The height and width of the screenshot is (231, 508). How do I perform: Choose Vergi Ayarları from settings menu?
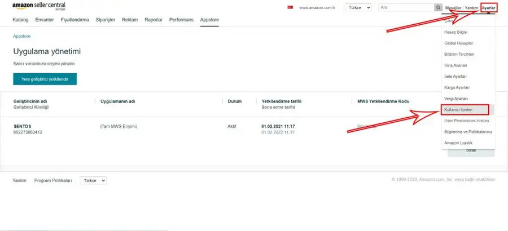point(456,99)
